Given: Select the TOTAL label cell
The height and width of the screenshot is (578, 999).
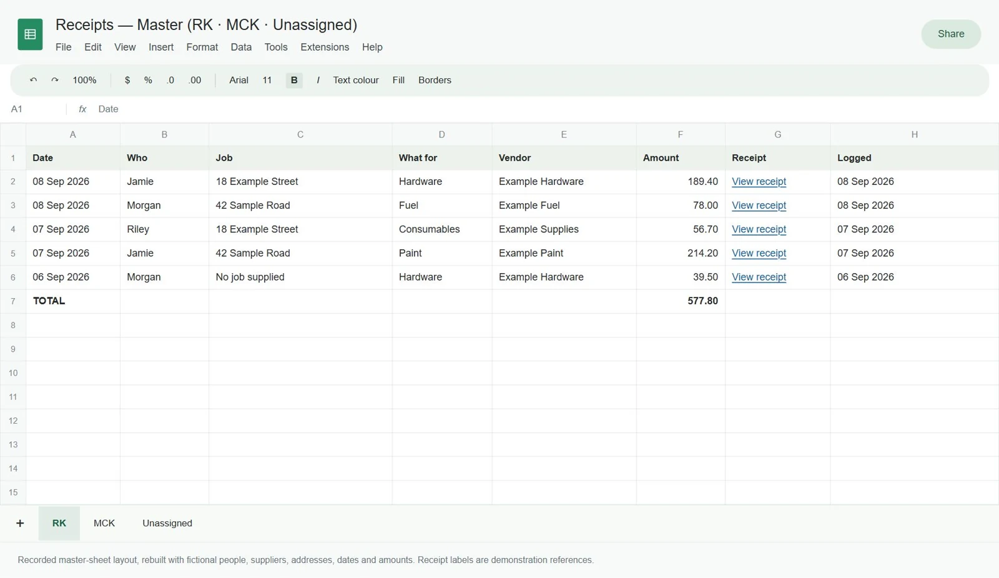Looking at the screenshot, I should pos(73,301).
